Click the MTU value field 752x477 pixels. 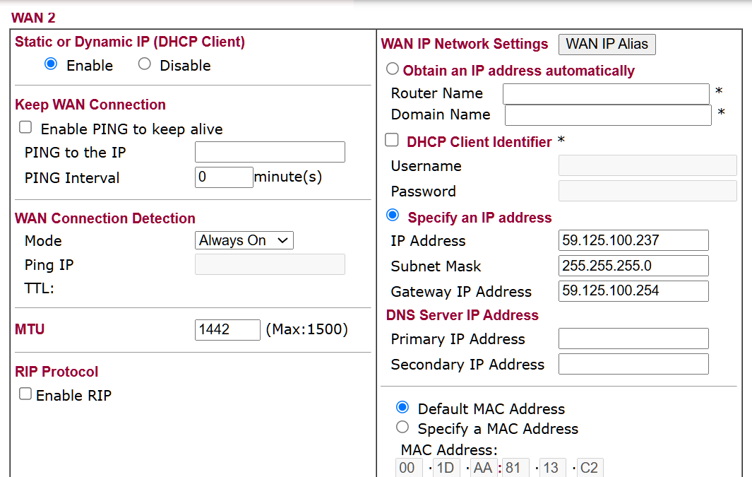click(x=227, y=329)
